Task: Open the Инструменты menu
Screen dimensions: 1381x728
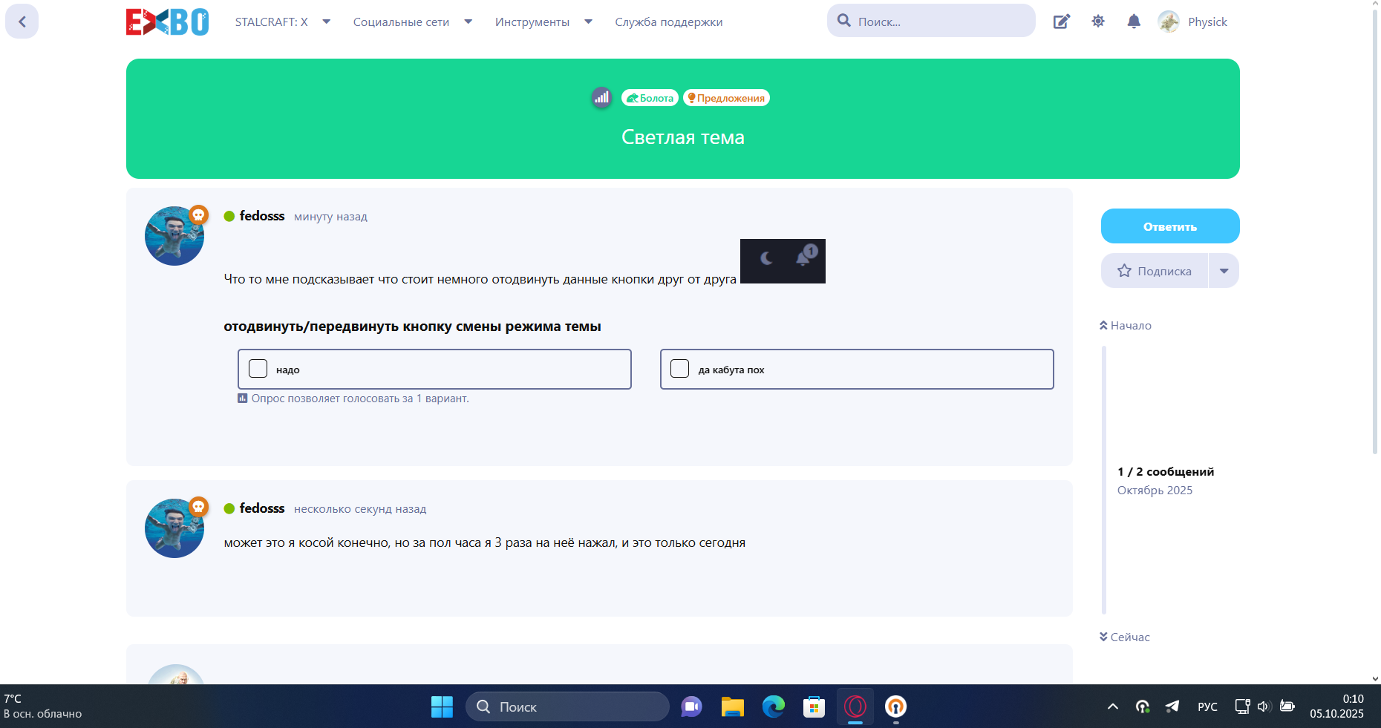Action: 543,22
